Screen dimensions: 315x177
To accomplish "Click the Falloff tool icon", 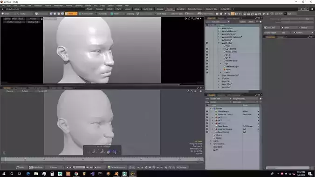I will click(112, 14).
